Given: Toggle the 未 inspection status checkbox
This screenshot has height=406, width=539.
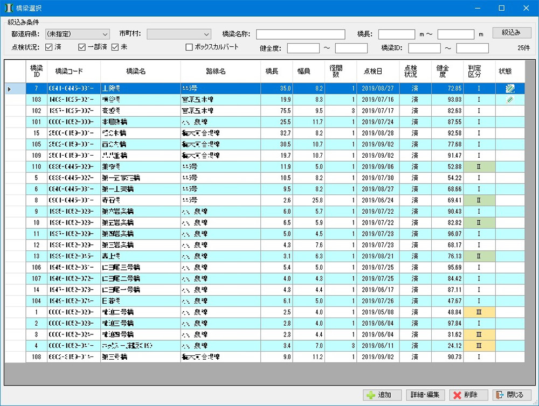Looking at the screenshot, I should (115, 47).
